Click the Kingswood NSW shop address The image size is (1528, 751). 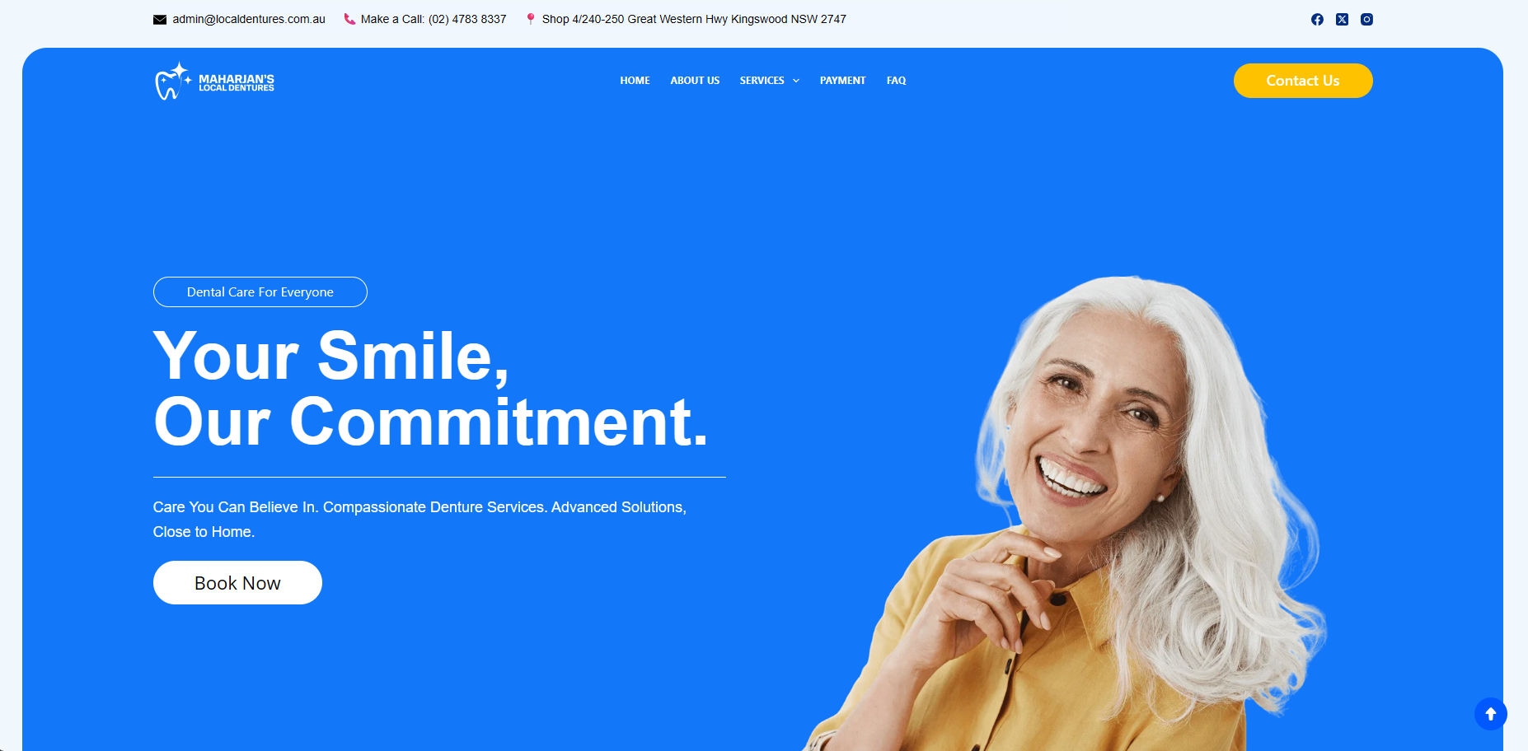tap(694, 19)
